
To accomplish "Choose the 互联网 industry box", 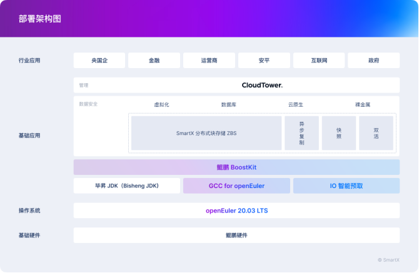I will click(319, 61).
